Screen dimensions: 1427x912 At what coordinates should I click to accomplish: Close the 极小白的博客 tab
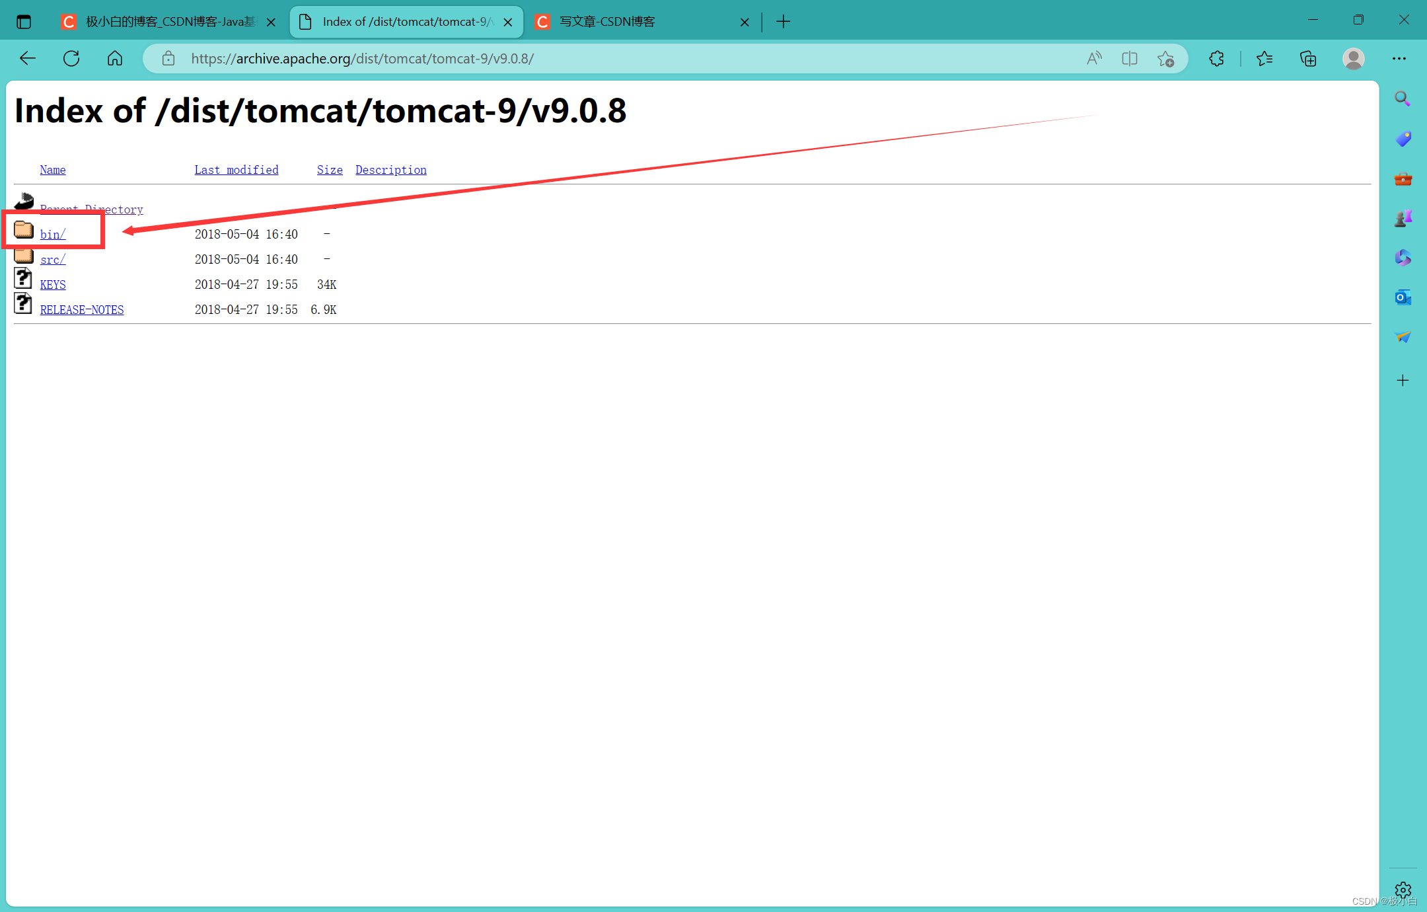271,22
